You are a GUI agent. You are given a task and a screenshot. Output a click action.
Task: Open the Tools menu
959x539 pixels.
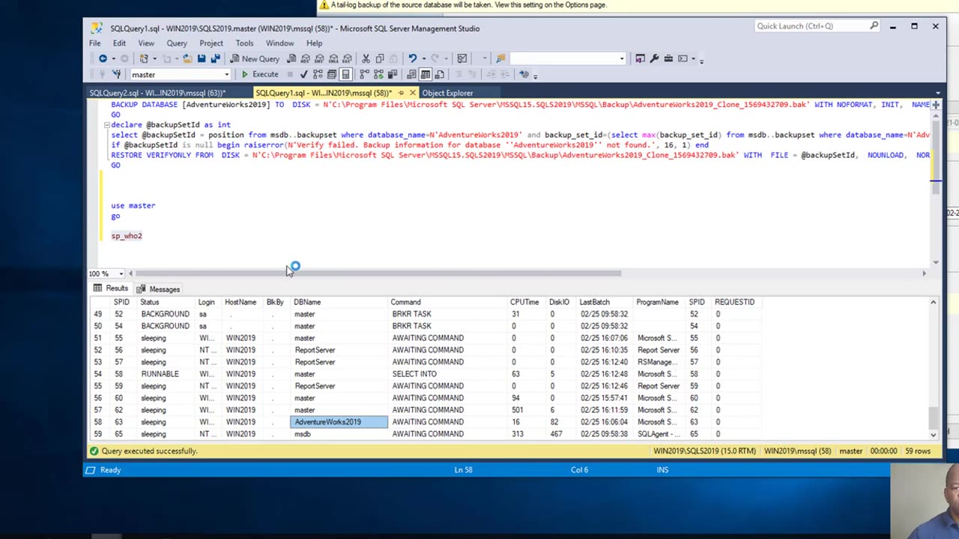point(244,43)
